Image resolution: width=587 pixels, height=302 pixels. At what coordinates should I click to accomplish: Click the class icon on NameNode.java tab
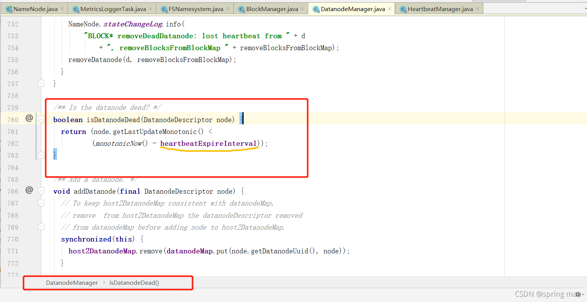tap(9, 9)
